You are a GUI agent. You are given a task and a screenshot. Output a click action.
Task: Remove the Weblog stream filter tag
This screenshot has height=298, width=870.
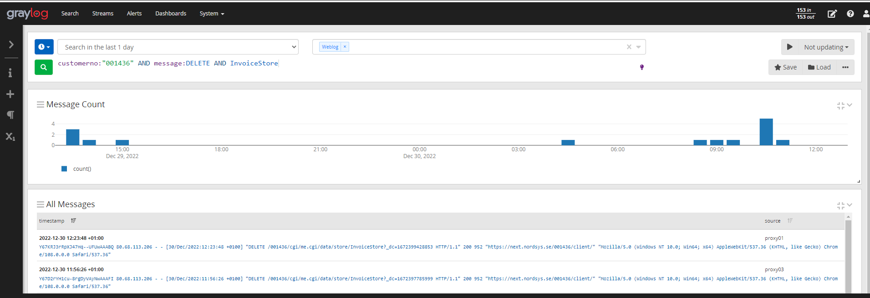(345, 47)
